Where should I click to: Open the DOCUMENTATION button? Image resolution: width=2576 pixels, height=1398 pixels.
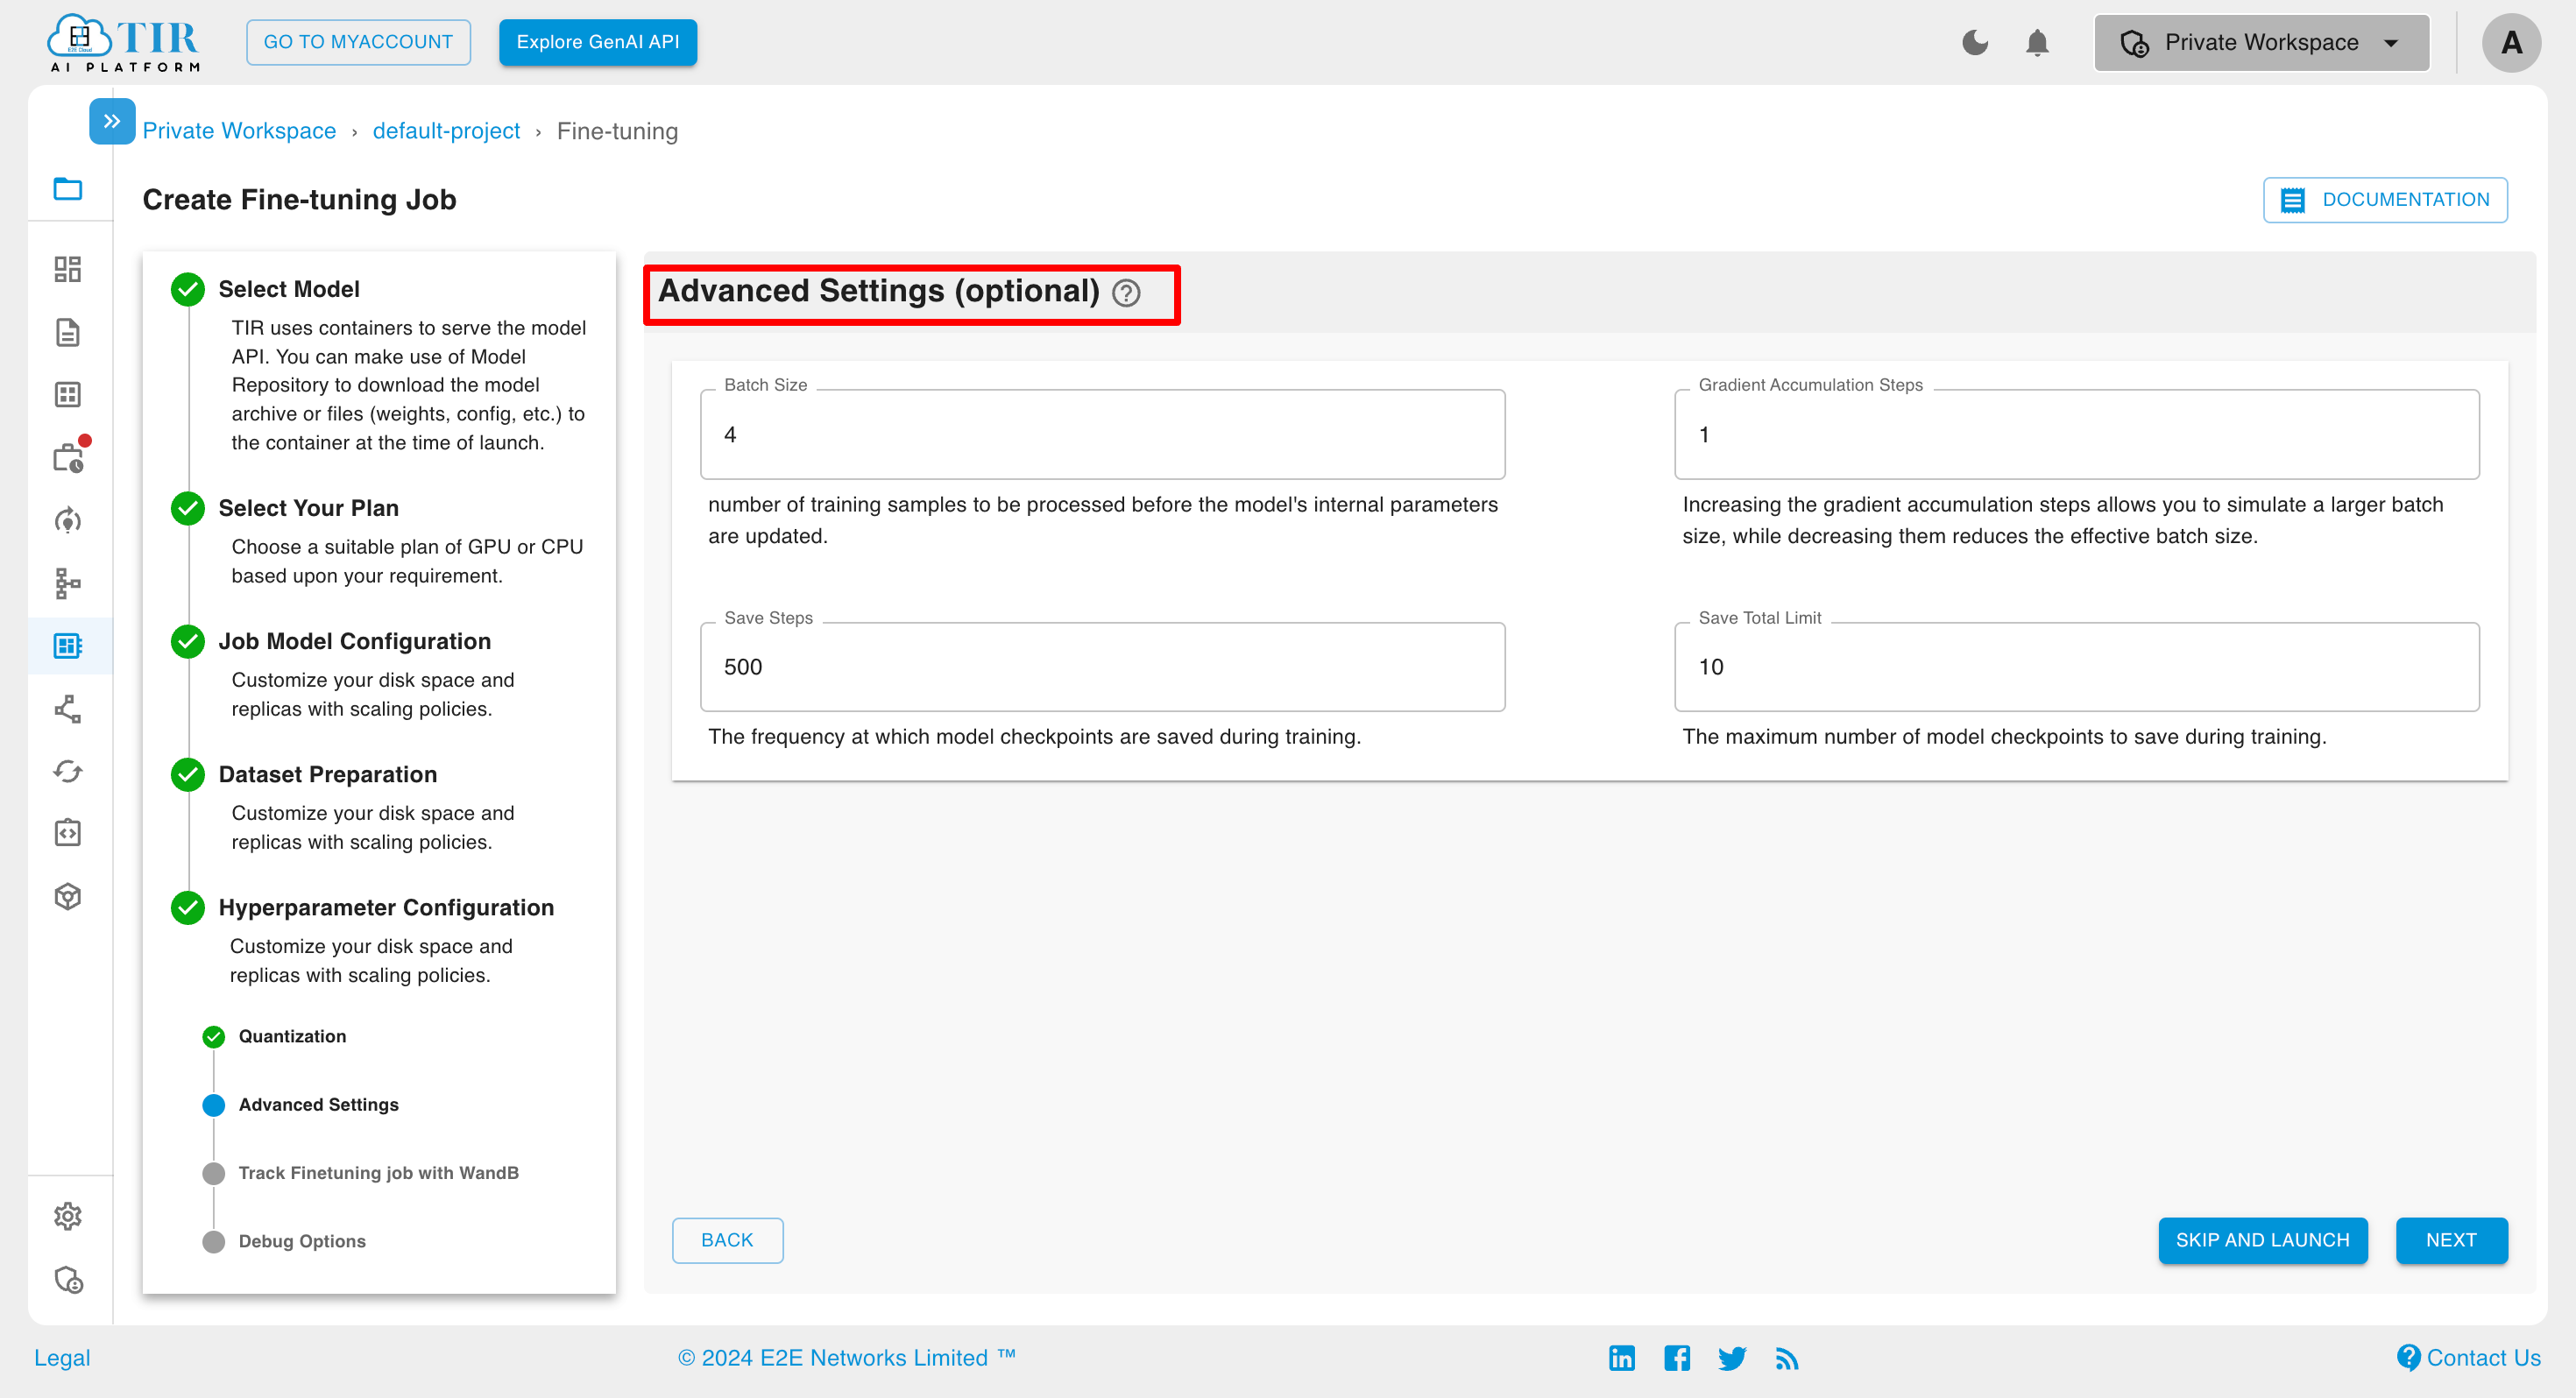point(2385,200)
